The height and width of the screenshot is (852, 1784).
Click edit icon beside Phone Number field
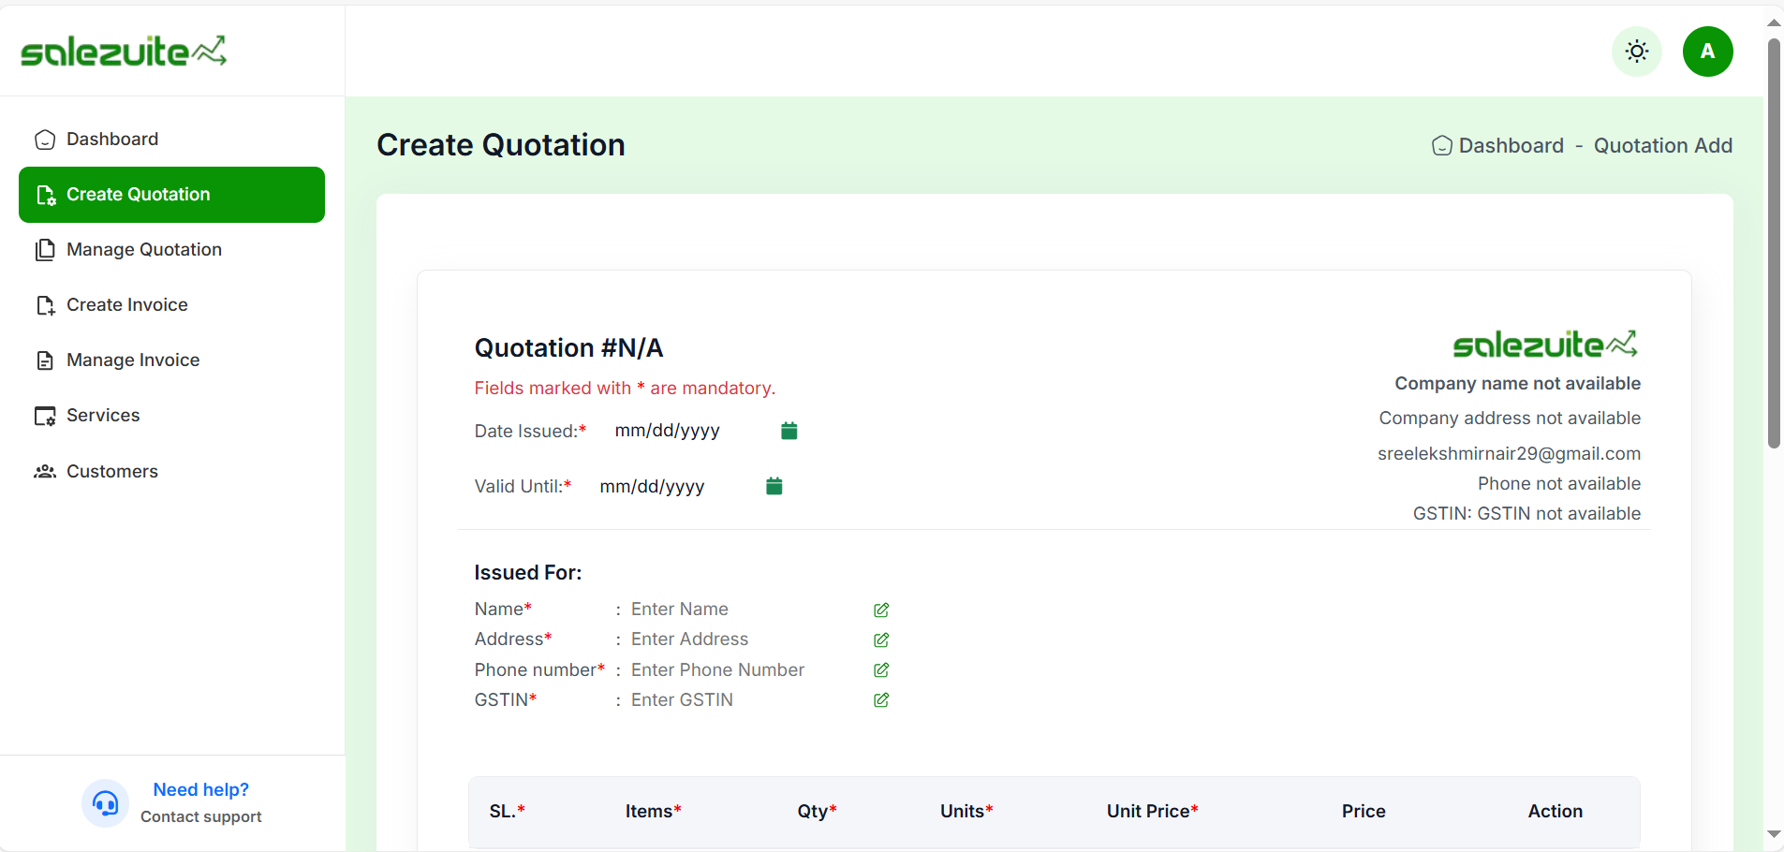(881, 670)
